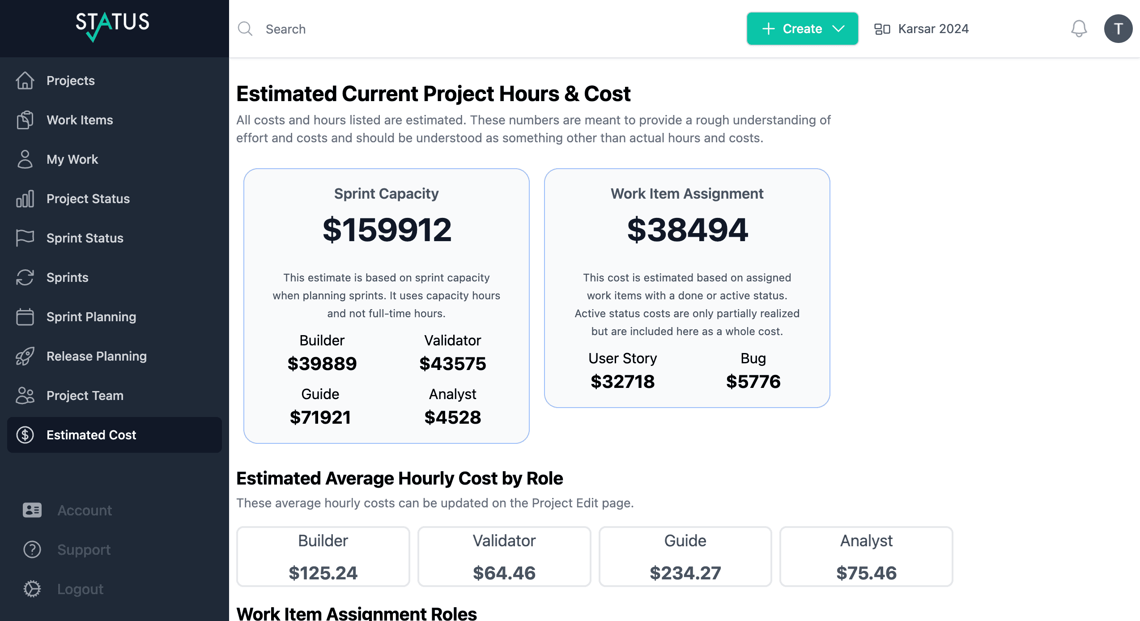Screen dimensions: 1140x621
Task: Click the Projects home icon
Action: (25, 81)
